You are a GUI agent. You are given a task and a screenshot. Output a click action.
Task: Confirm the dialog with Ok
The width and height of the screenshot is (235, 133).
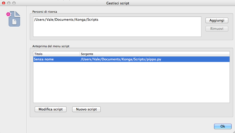point(223,126)
